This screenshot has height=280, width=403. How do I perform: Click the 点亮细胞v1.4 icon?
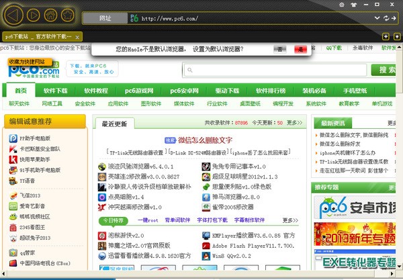[x=102, y=197]
